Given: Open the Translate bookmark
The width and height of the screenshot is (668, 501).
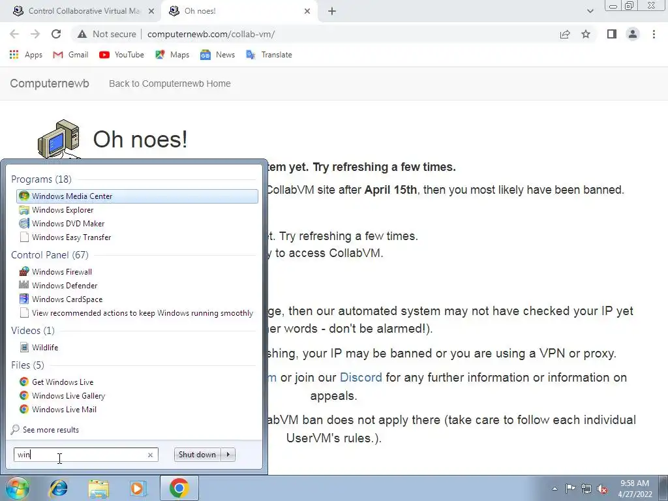Looking at the screenshot, I should 269,55.
